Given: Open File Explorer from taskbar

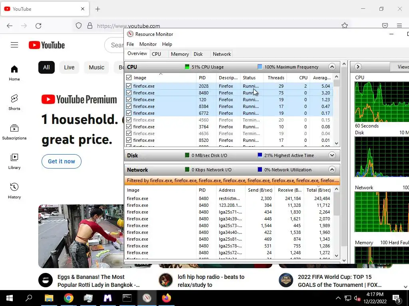Looking at the screenshot, I should point(49,298).
